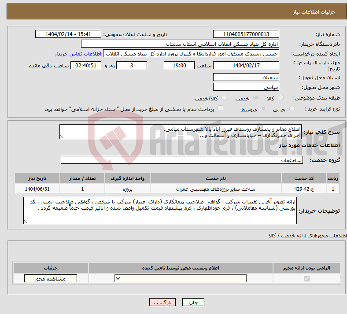Click the remaining days field showing 3

point(132,65)
